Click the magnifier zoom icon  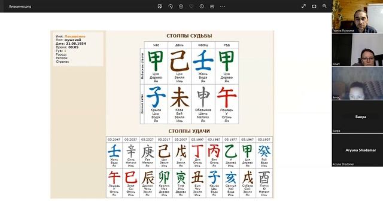click(x=324, y=7)
